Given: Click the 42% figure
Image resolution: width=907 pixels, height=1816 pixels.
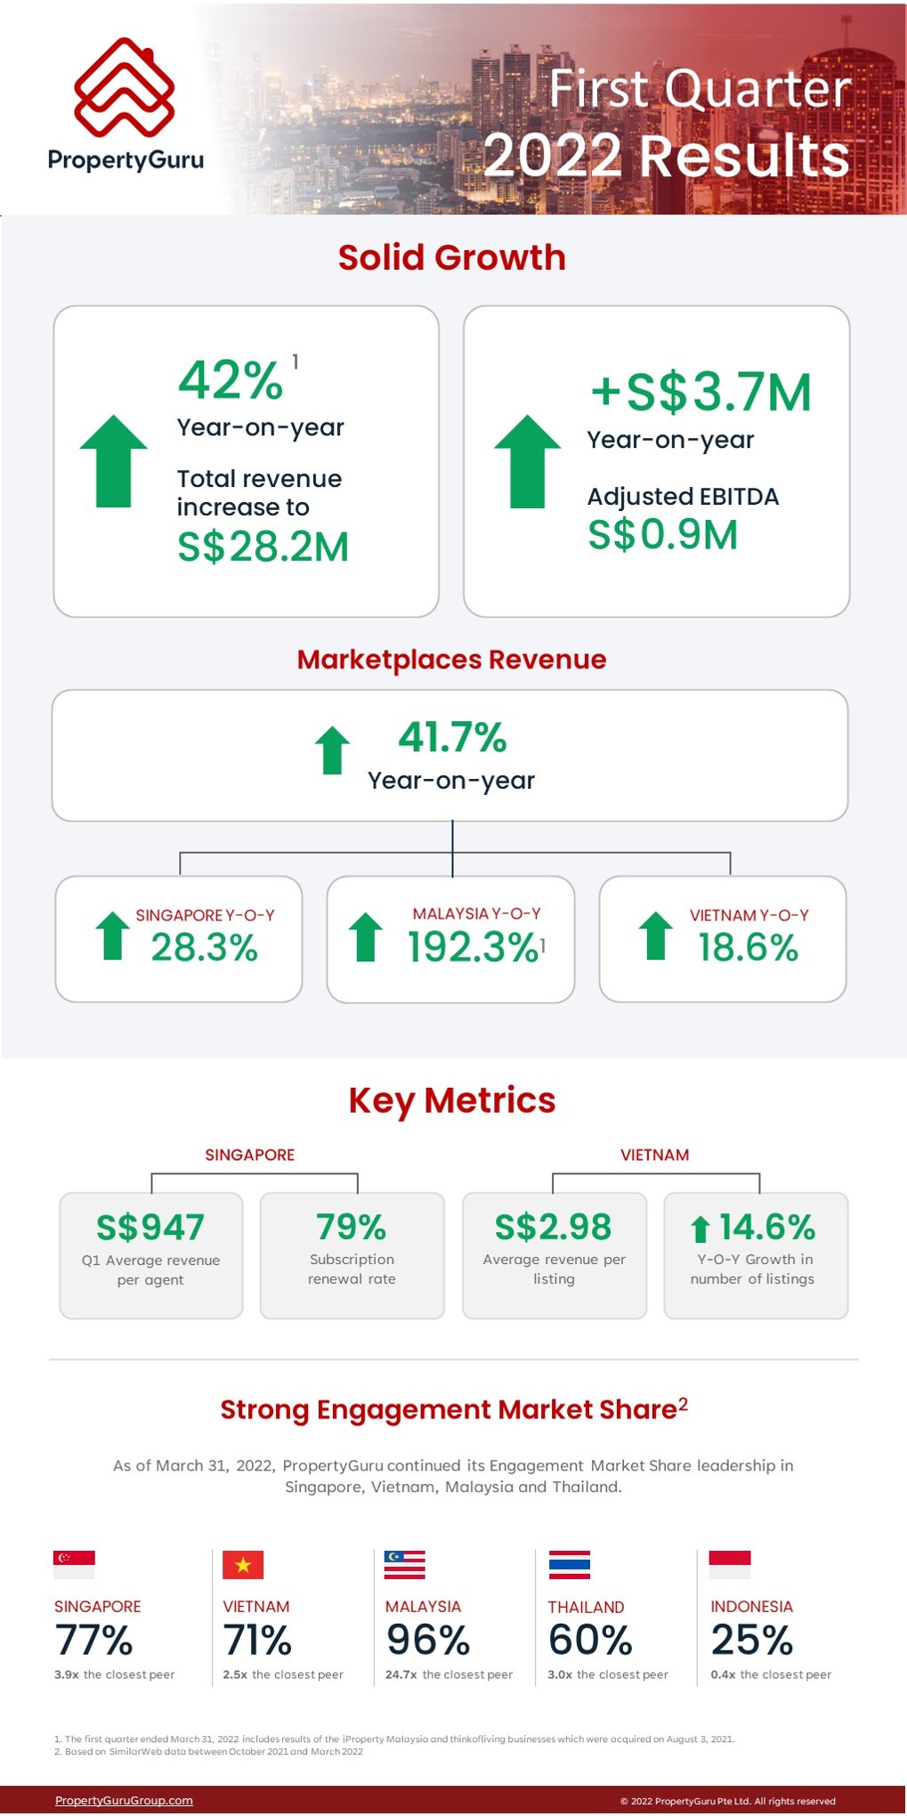Looking at the screenshot, I should pyautogui.click(x=231, y=380).
